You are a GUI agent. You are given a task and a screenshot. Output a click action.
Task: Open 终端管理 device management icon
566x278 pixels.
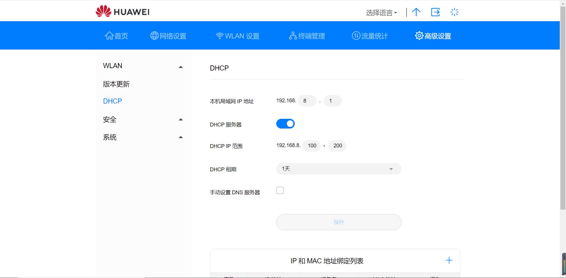(293, 35)
